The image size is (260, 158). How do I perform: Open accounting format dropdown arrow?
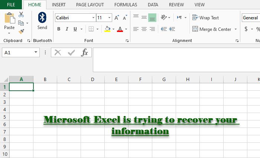click(252, 29)
